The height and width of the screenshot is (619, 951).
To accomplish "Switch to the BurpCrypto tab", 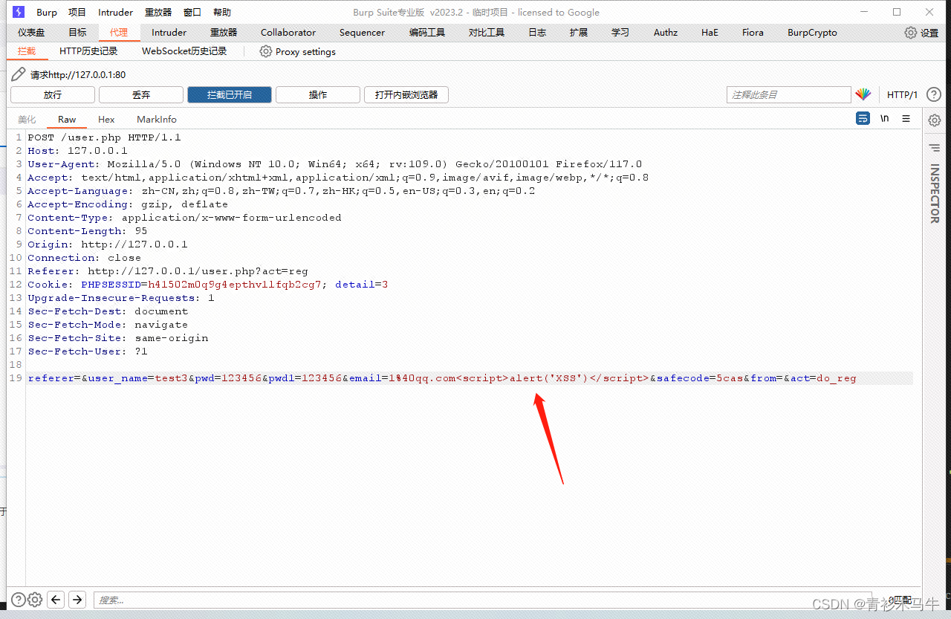I will pos(812,33).
